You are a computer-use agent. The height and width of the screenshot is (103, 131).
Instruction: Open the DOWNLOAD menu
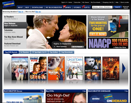pos(37,8)
